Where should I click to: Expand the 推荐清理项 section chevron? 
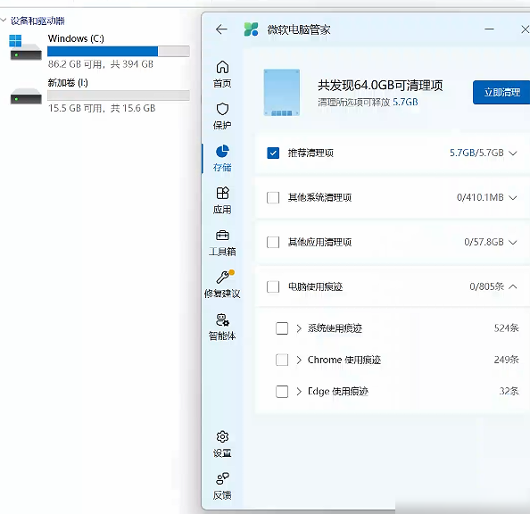point(513,153)
